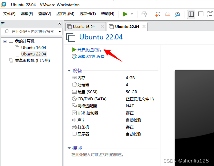The width and height of the screenshot is (214, 166).
Task: Toggle the library sidebar view icon
Action: pos(191,14)
